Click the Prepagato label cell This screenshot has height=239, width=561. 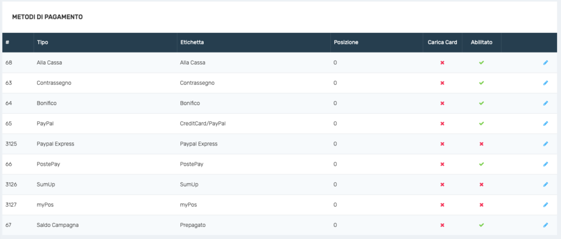pos(192,225)
